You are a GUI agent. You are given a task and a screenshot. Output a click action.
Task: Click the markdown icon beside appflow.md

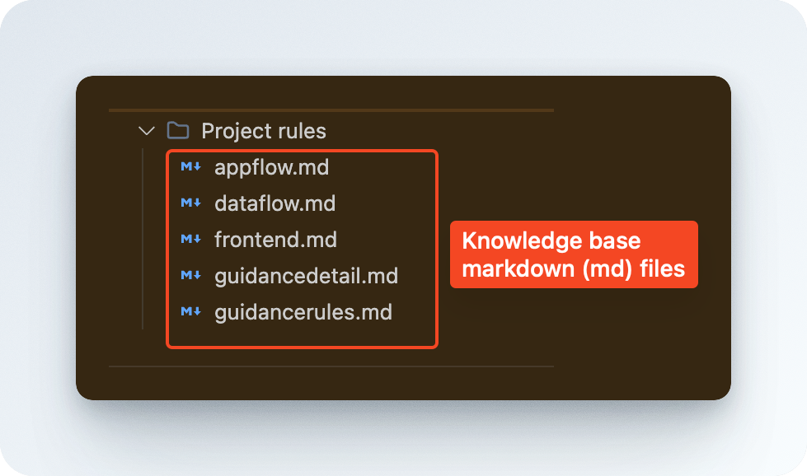coord(191,166)
